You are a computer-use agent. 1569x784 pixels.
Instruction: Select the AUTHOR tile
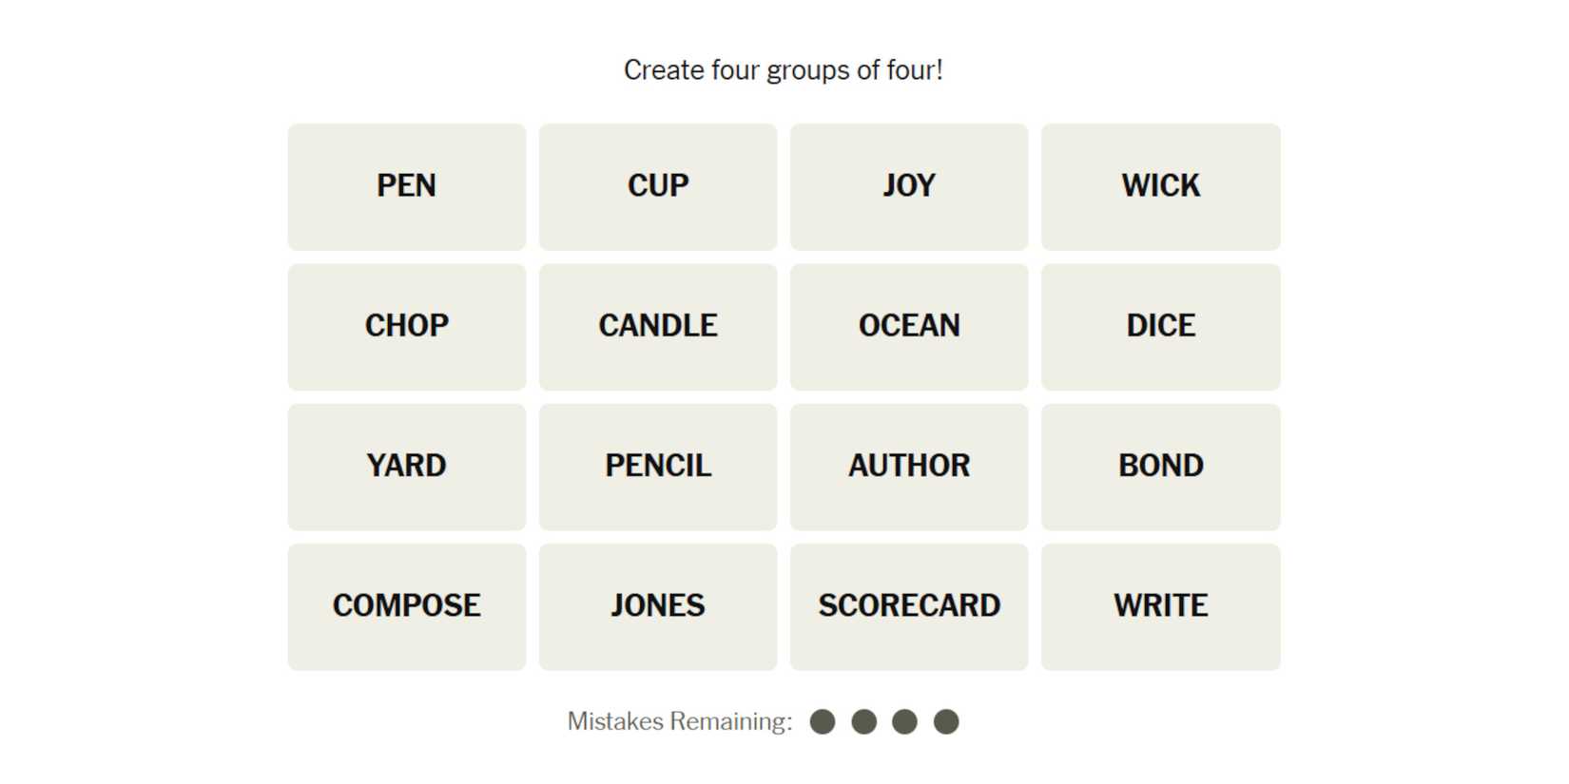click(908, 467)
